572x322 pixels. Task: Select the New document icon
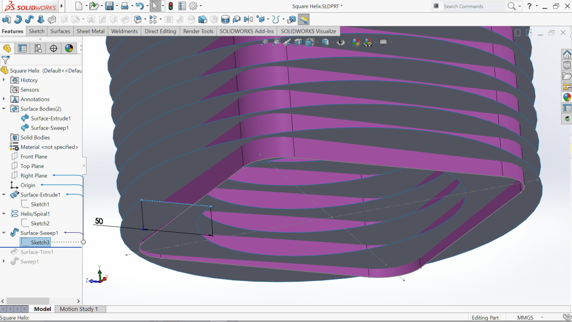78,6
